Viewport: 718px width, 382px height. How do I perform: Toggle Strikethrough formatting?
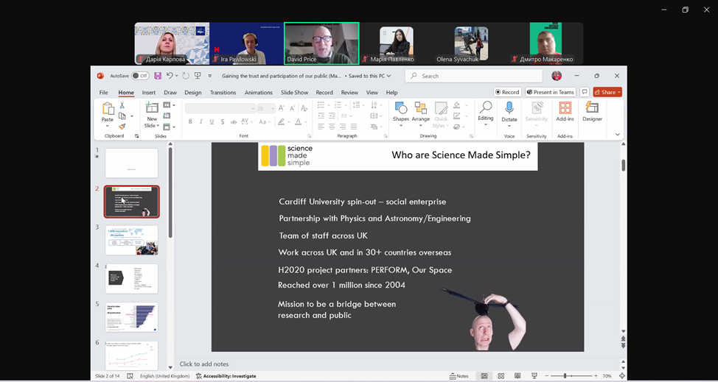[234, 121]
